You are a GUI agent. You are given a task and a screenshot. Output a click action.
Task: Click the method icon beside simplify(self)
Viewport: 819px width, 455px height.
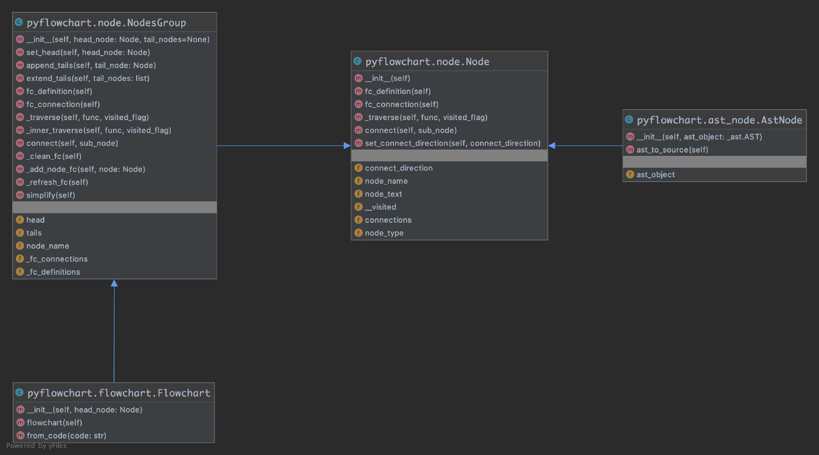coord(20,195)
